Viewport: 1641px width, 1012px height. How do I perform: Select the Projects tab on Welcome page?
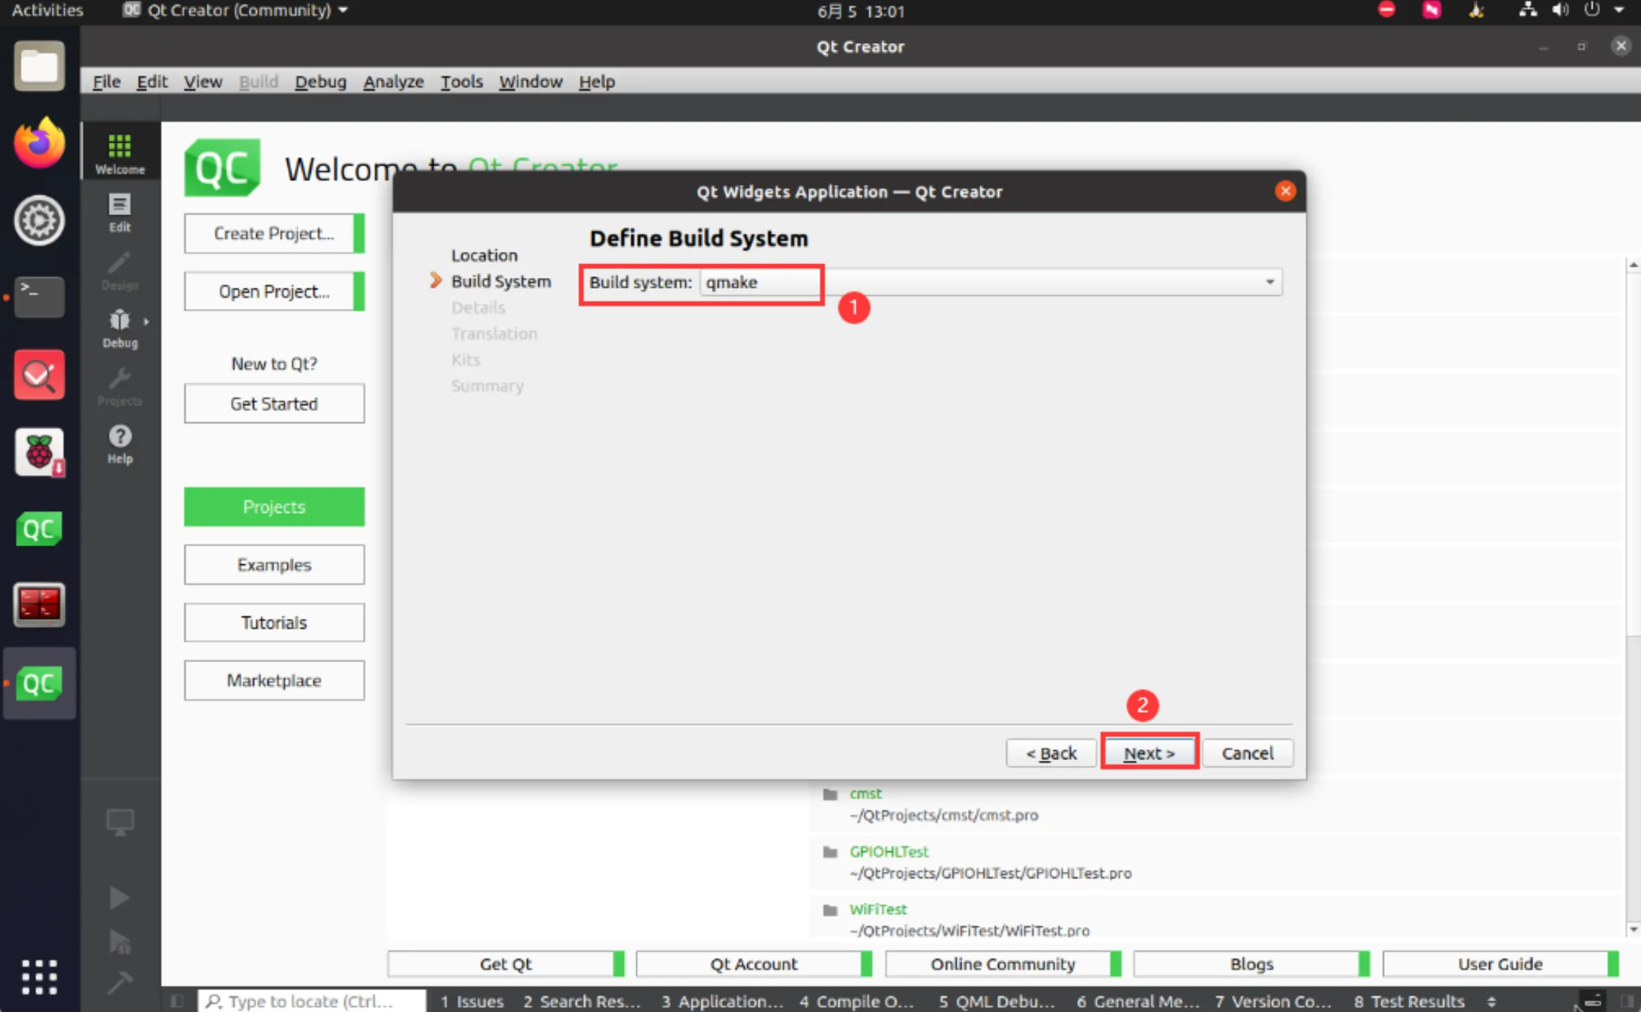[x=274, y=507]
